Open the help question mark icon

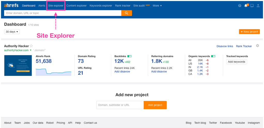[x=240, y=6]
